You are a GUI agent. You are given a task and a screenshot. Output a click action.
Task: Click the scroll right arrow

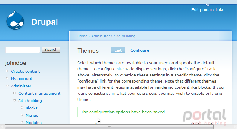point(235,127)
